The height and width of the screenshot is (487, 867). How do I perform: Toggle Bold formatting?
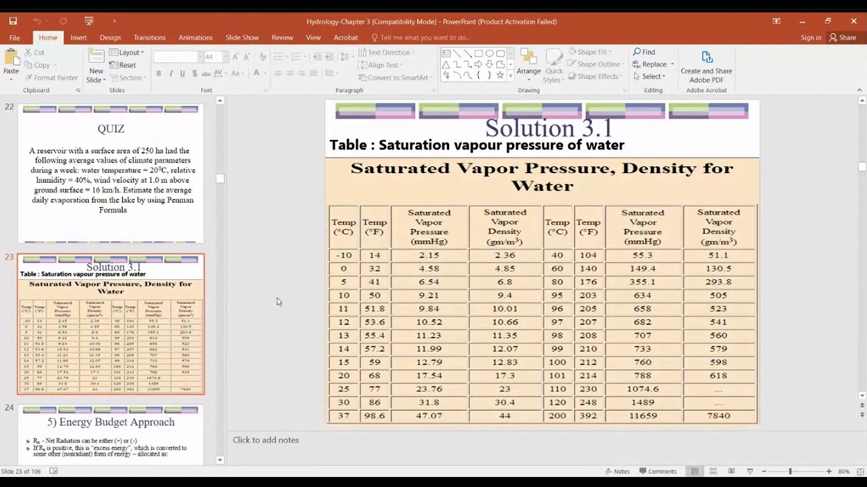(158, 74)
